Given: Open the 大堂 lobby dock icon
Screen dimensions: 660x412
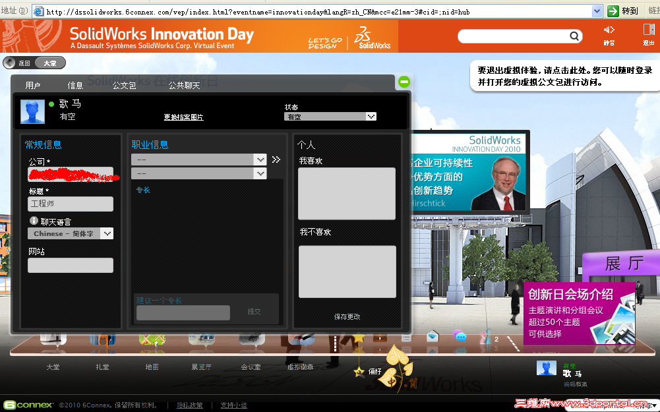Looking at the screenshot, I should tap(53, 339).
